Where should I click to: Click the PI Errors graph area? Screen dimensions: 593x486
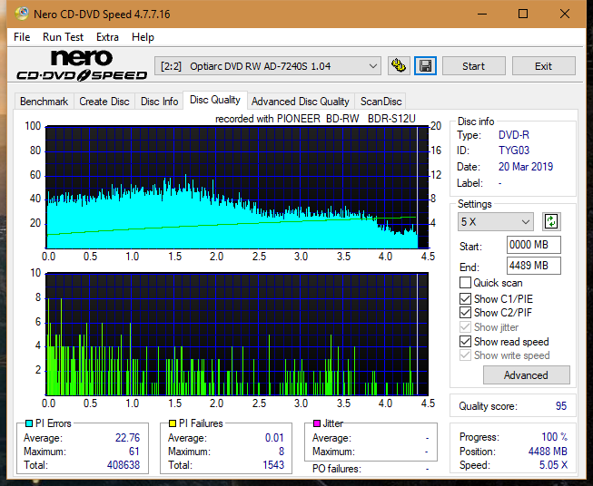pyautogui.click(x=237, y=188)
